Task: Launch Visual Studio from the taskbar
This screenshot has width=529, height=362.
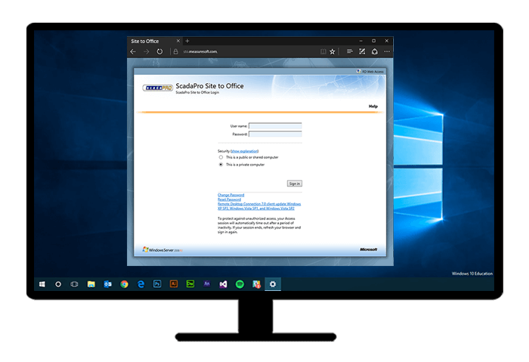Action: coord(224,284)
